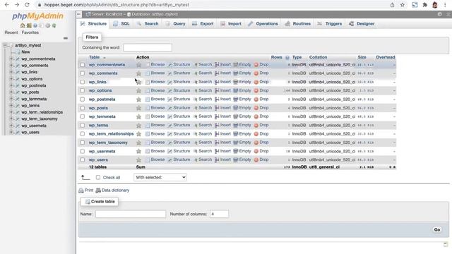452x254 pixels.
Task: Expand wp_usermeta in the sidebar tree
Action: (11, 126)
